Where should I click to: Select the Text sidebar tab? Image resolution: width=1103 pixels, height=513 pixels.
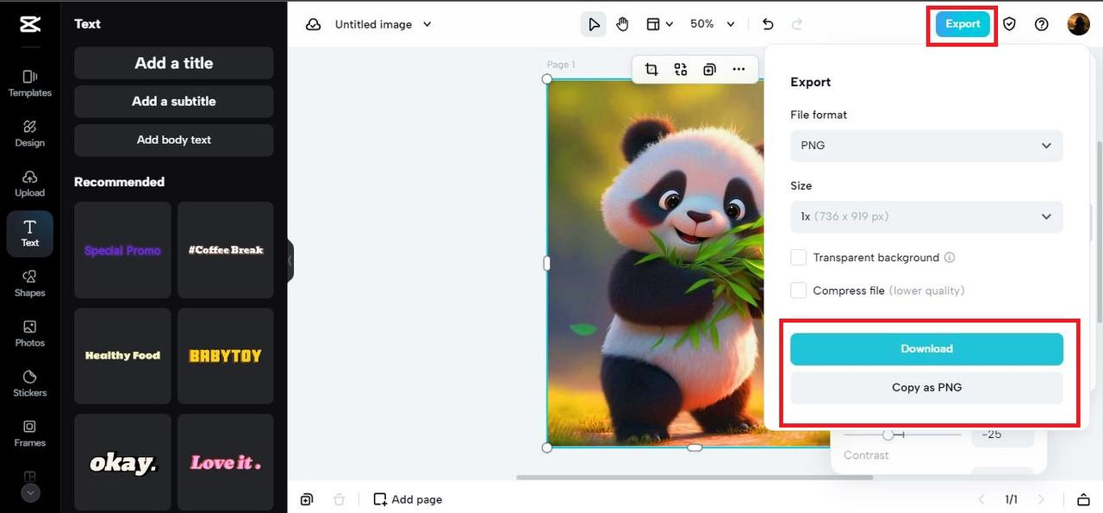click(x=30, y=234)
